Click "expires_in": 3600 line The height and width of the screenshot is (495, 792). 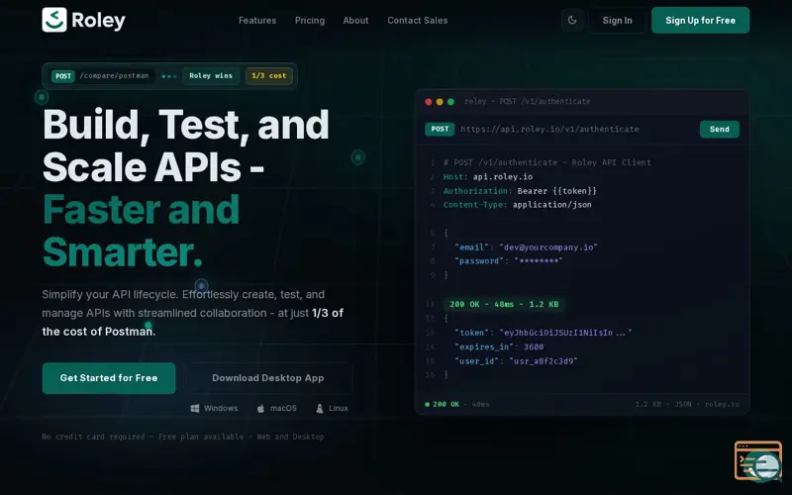(x=499, y=346)
